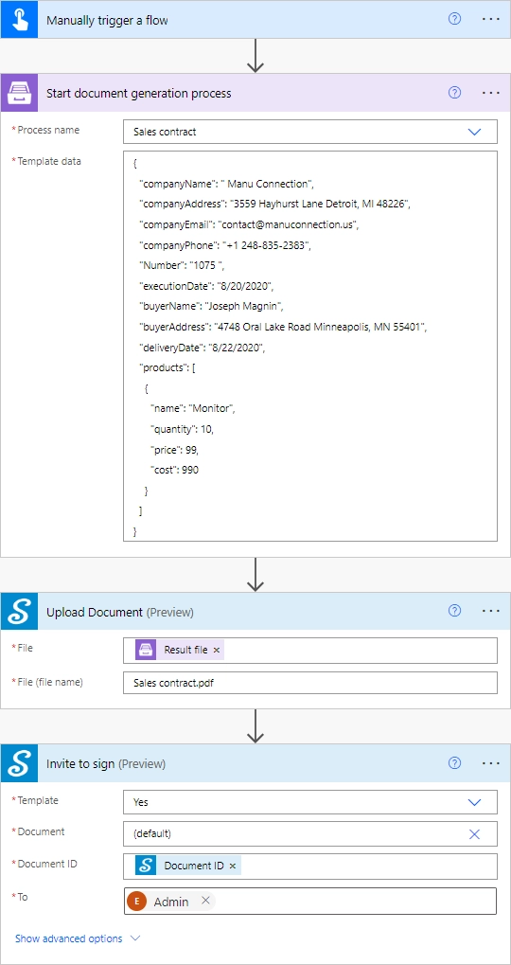This screenshot has width=511, height=965.
Task: Remove the Result file token
Action: point(217,650)
